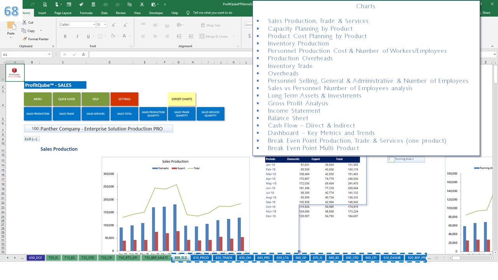This screenshot has height=280, width=498.
Task: Click the Insert Function fx icon
Action: pos(83,54)
